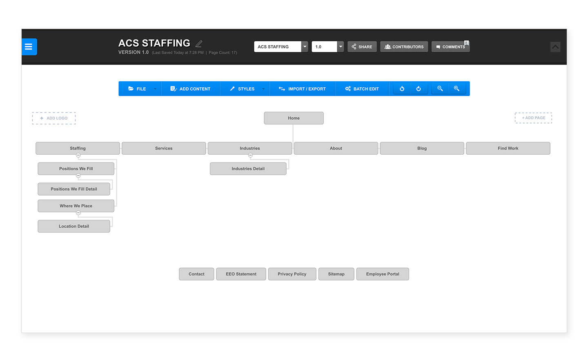The image size is (588, 362).
Task: Open the BATCH EDIT option
Action: (x=362, y=89)
